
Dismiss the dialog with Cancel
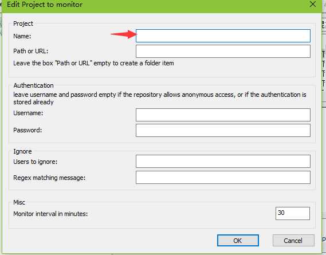[x=293, y=241]
